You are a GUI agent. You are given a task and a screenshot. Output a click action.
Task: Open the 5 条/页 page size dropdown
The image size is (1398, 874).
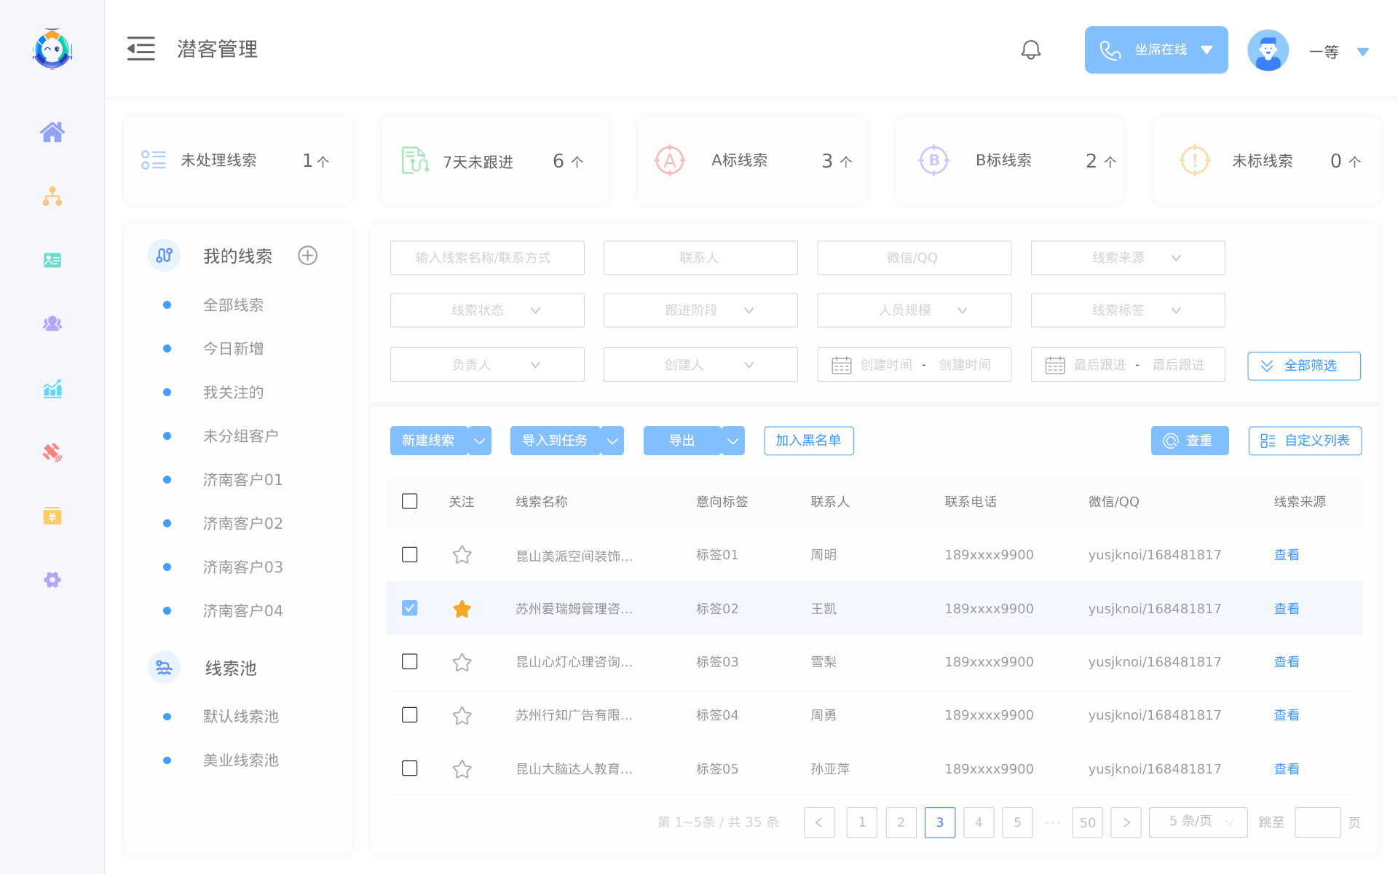(x=1198, y=822)
